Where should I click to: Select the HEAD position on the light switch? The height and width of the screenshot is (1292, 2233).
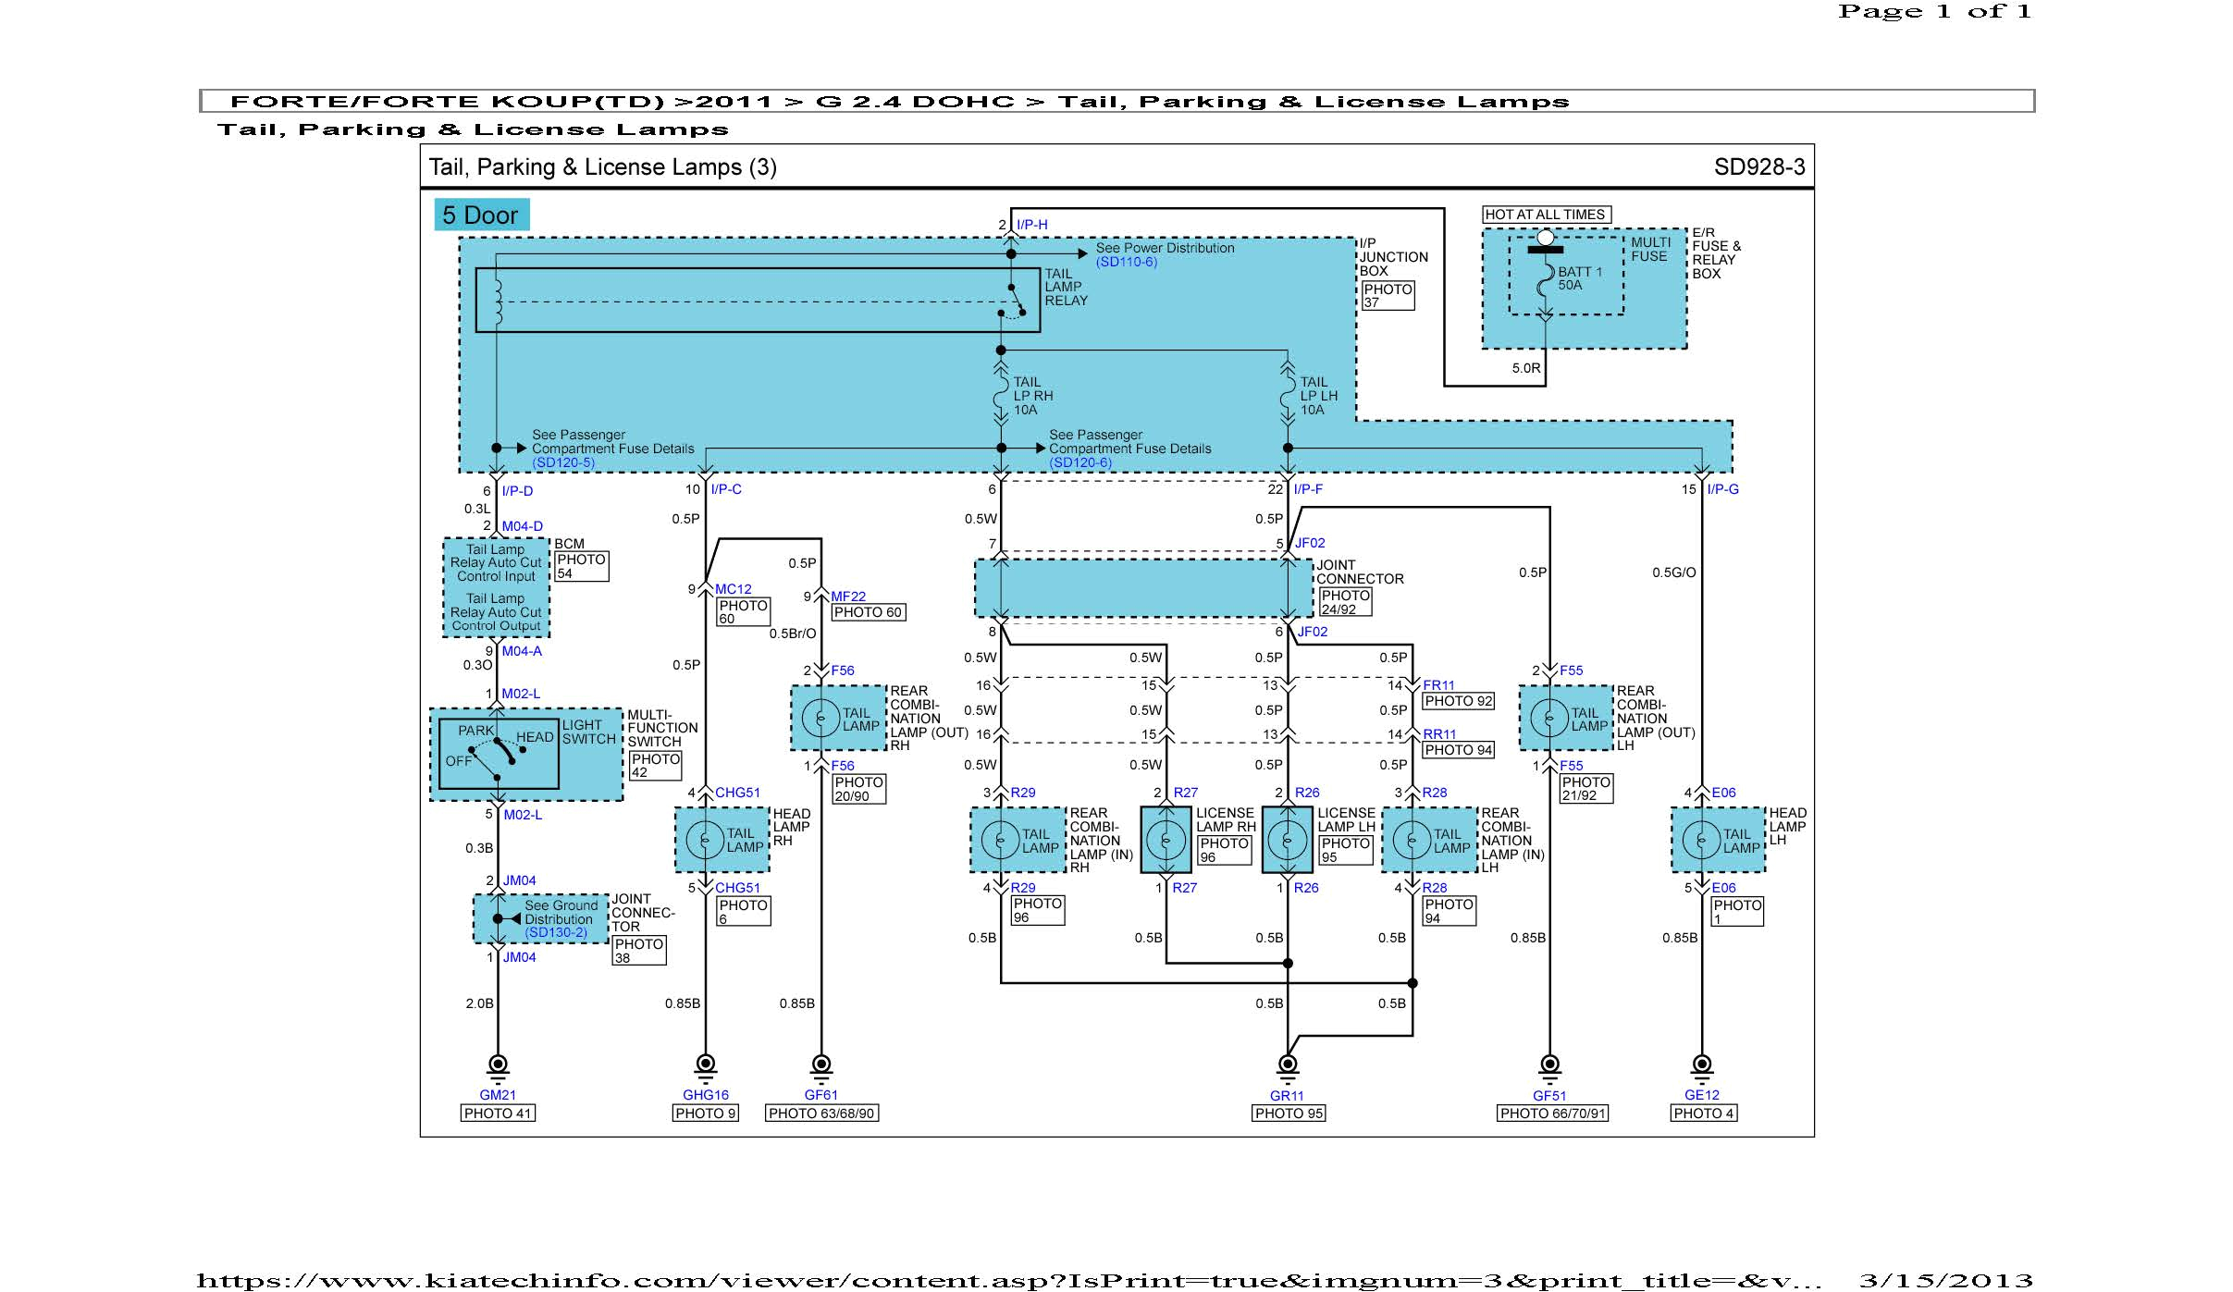535,737
